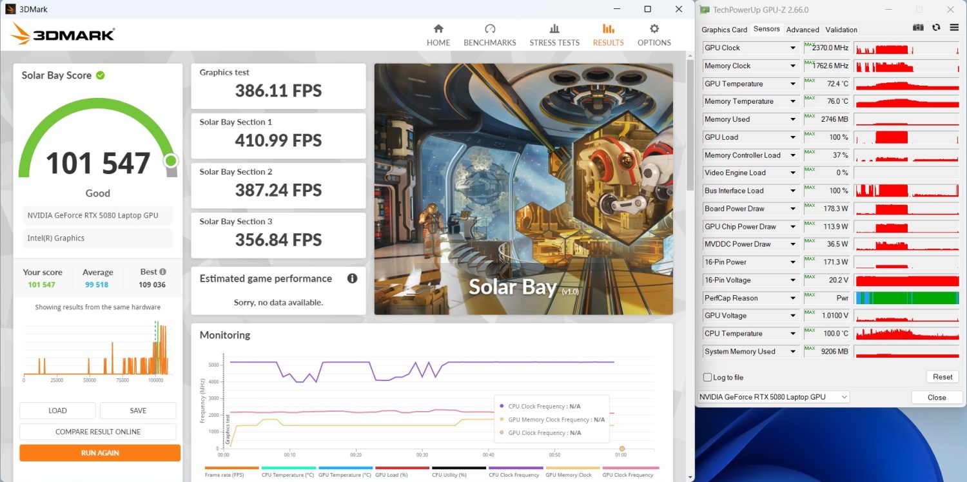Viewport: 967px width, 482px height.
Task: Open the CPU Temperature sensor dropdown in GPU-Z
Action: click(x=793, y=334)
